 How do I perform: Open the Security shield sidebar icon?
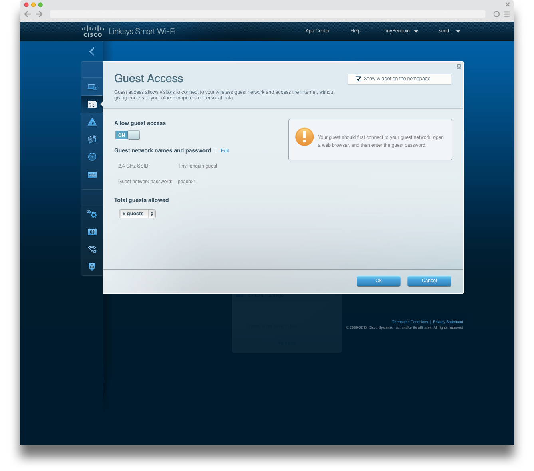click(92, 266)
